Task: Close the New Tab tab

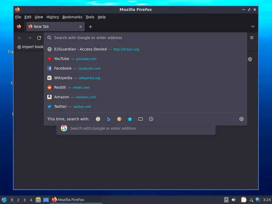Action: click(80, 27)
